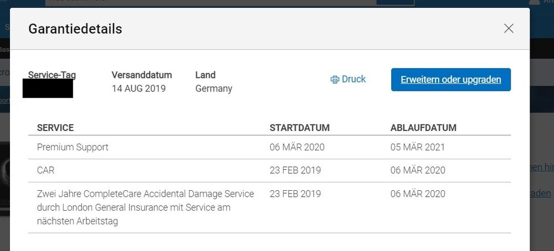Click the printer icon beside Druck

click(335, 80)
